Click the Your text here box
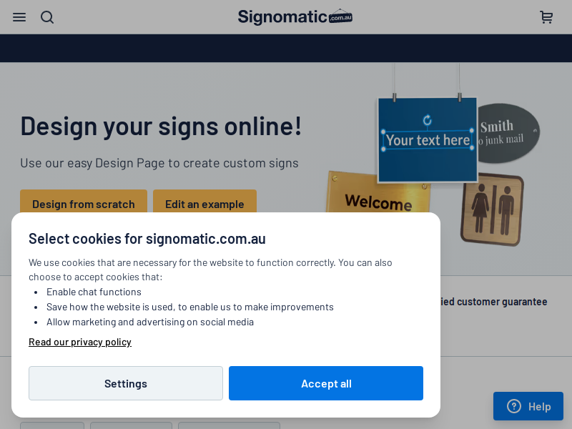Screen dimensions: 572x429 428,139
